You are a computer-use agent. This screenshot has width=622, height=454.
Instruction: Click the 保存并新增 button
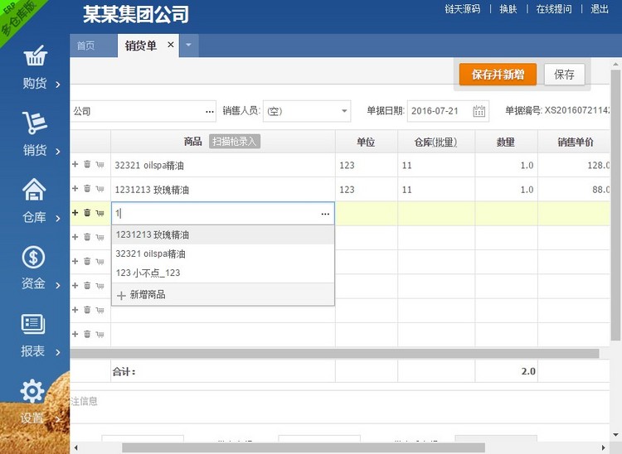[498, 75]
